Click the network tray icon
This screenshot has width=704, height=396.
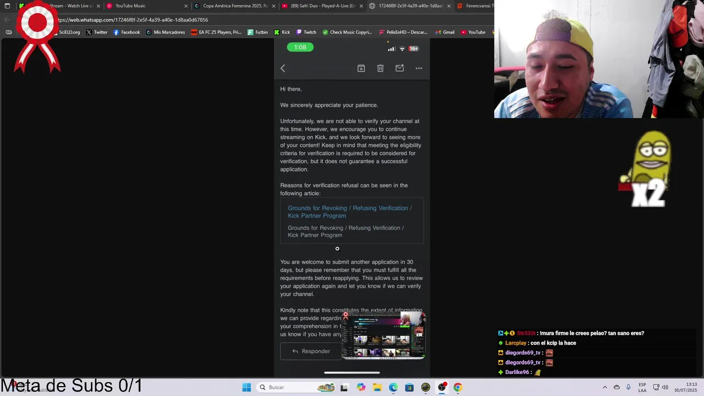[656, 387]
